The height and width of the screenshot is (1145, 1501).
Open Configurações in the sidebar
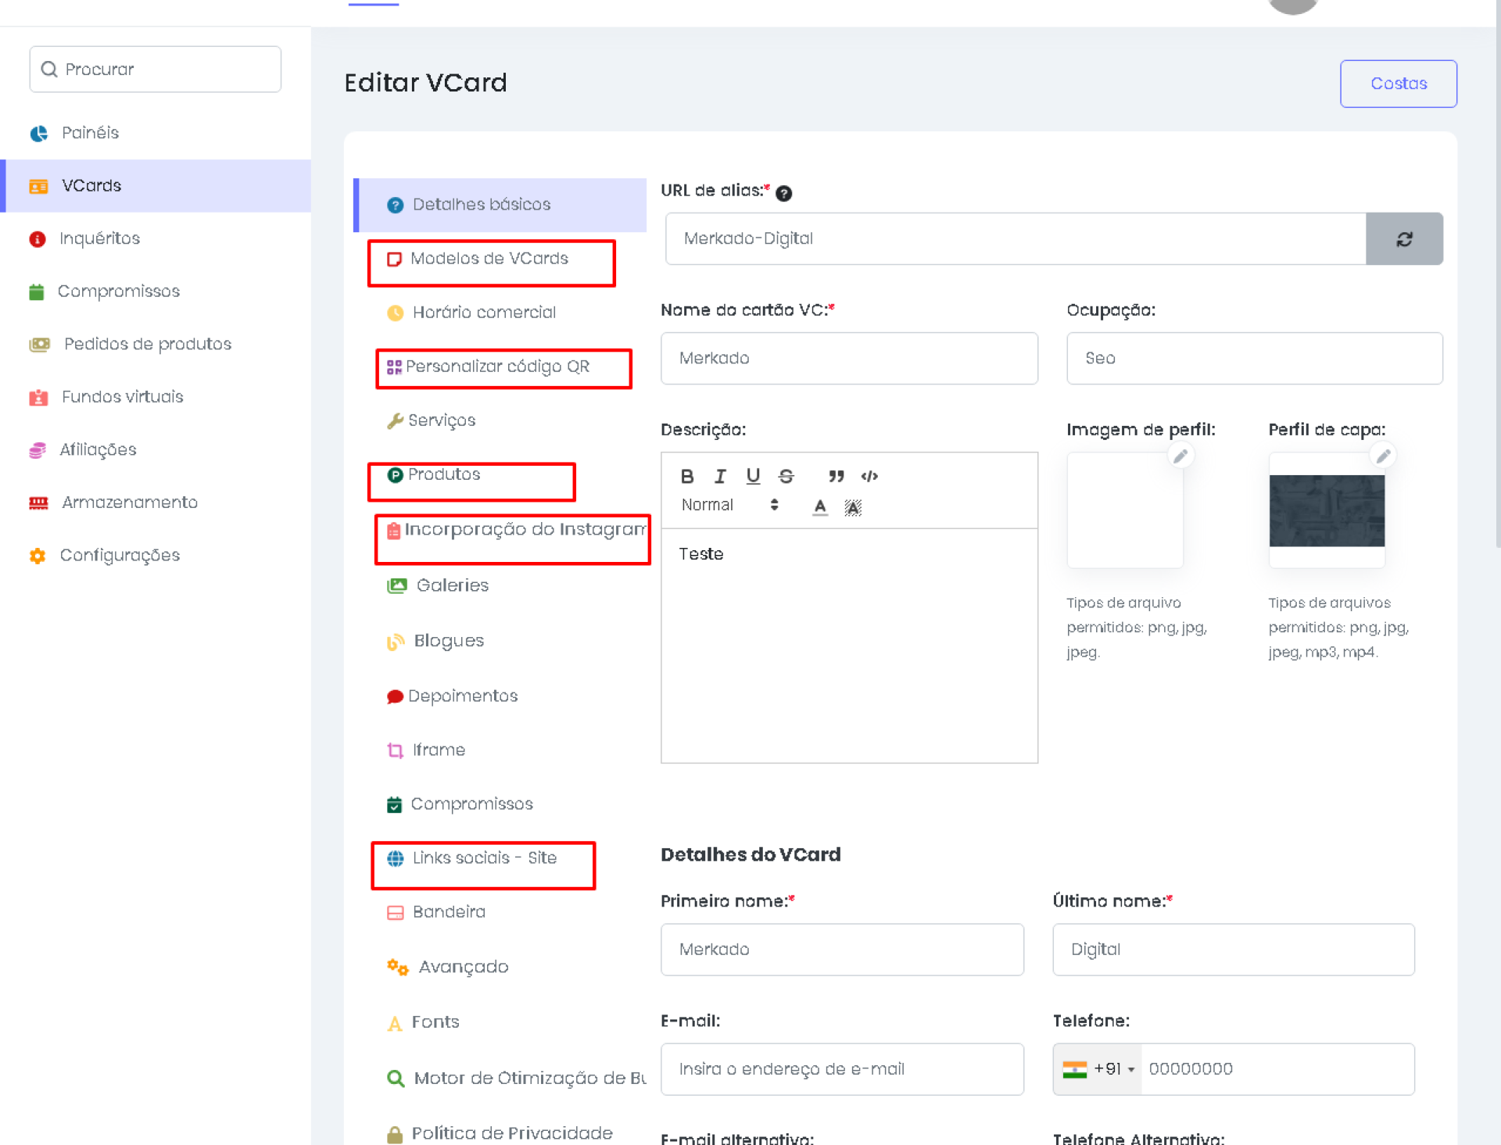[120, 556]
